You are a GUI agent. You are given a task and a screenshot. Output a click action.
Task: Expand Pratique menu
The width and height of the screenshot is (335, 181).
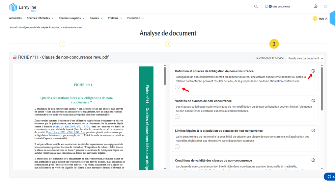click(x=115, y=18)
